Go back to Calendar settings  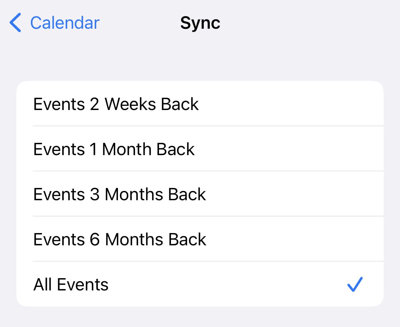click(55, 23)
